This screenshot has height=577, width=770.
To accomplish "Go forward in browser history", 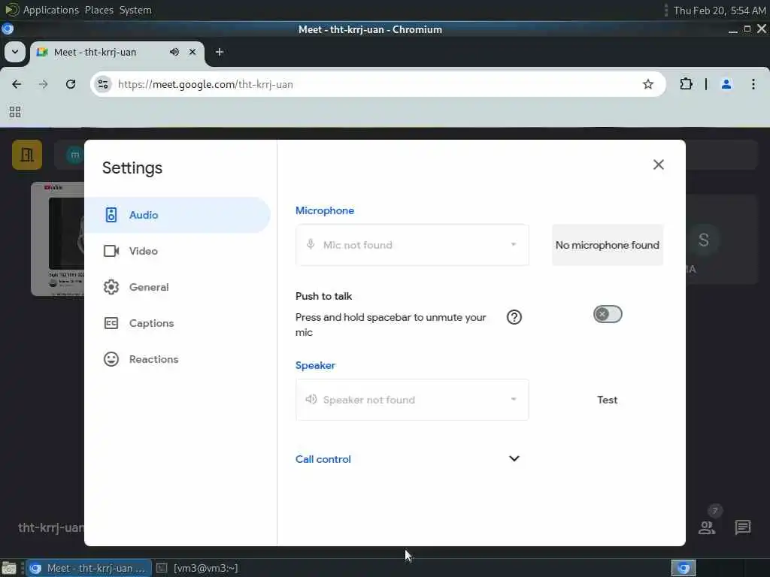I will tap(43, 84).
